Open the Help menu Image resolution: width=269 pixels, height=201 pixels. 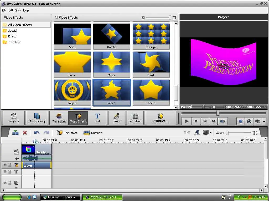pos(26,10)
